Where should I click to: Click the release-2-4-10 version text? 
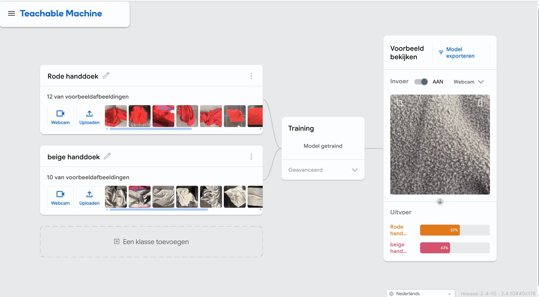pos(498,294)
